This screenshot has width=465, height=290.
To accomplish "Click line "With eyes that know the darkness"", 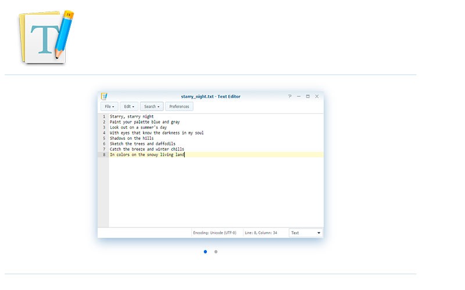I will 156,133.
